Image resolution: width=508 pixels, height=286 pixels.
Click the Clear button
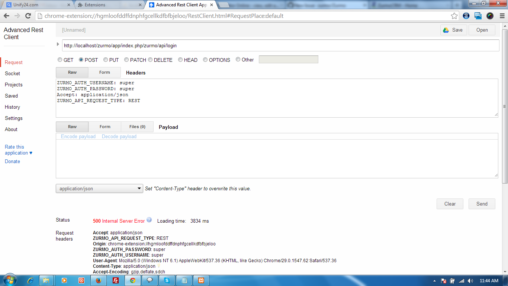coord(450,204)
